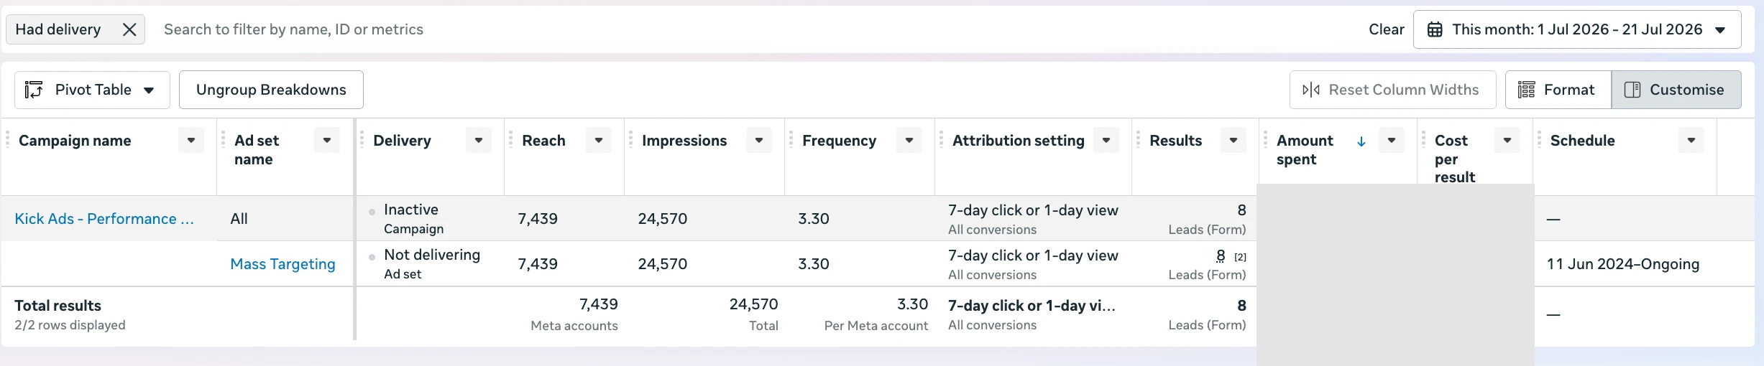
Task: Open Mass Targeting ad set link
Action: pyautogui.click(x=282, y=264)
